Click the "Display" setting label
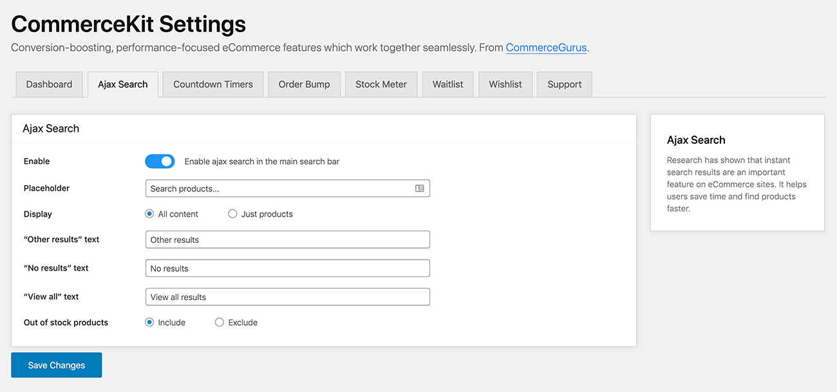 (38, 214)
